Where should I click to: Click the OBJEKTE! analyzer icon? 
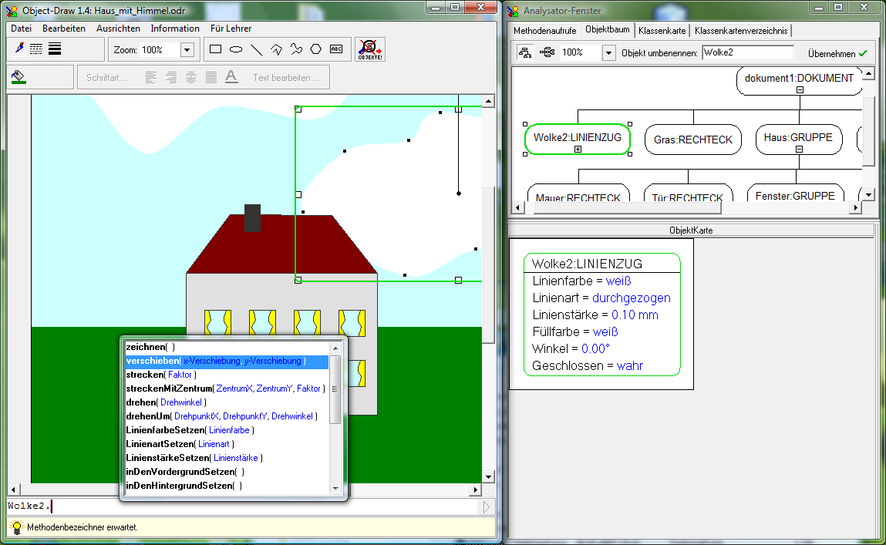pos(370,49)
